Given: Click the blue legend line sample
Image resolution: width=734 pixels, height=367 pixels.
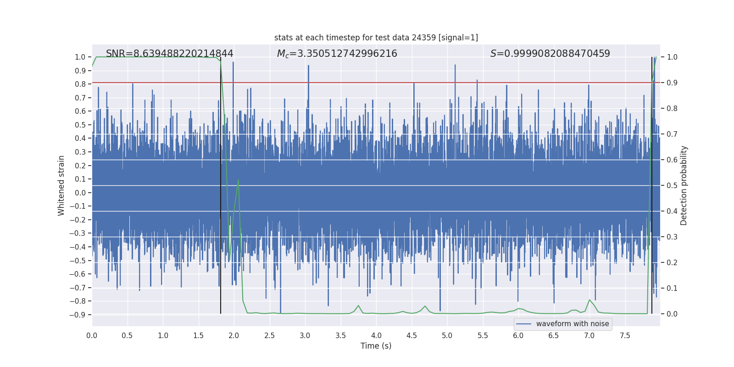Looking at the screenshot, I should [524, 324].
